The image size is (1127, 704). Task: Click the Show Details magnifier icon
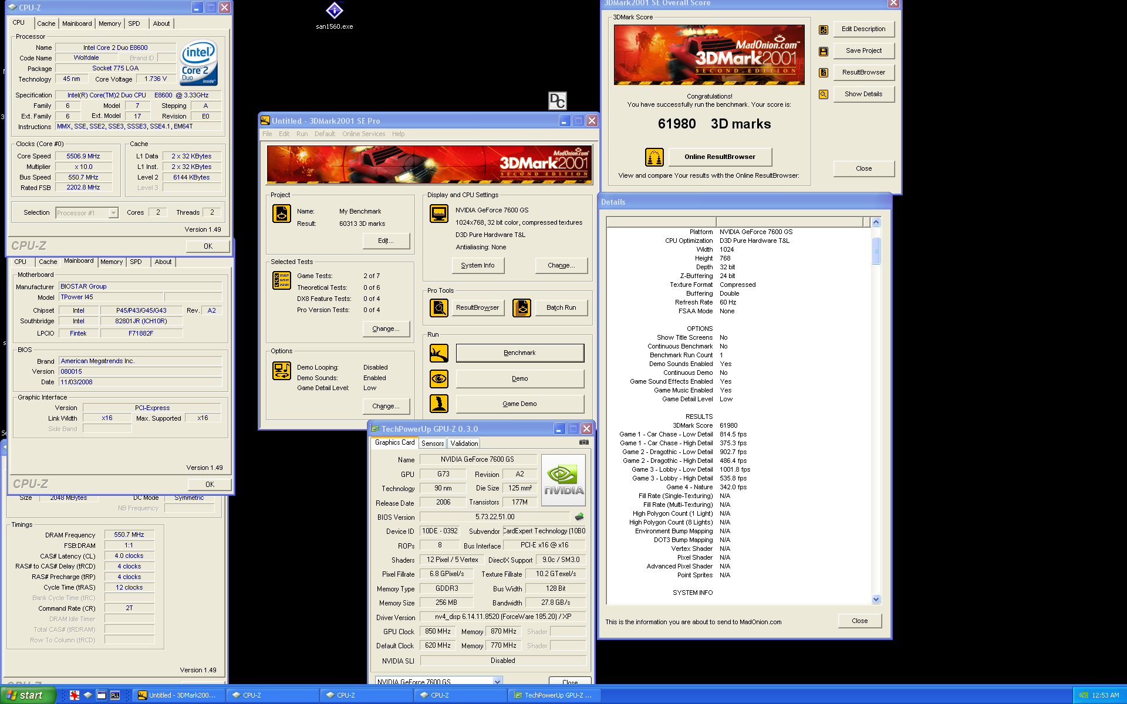(x=824, y=94)
